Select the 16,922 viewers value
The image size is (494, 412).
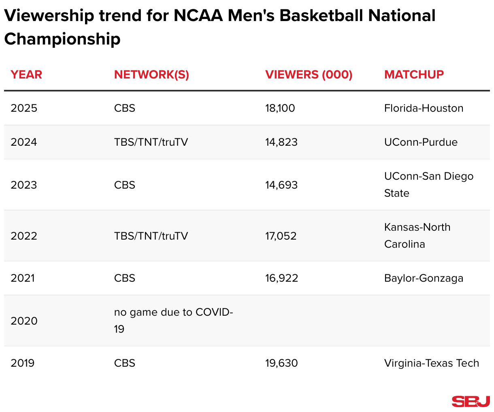pyautogui.click(x=281, y=278)
